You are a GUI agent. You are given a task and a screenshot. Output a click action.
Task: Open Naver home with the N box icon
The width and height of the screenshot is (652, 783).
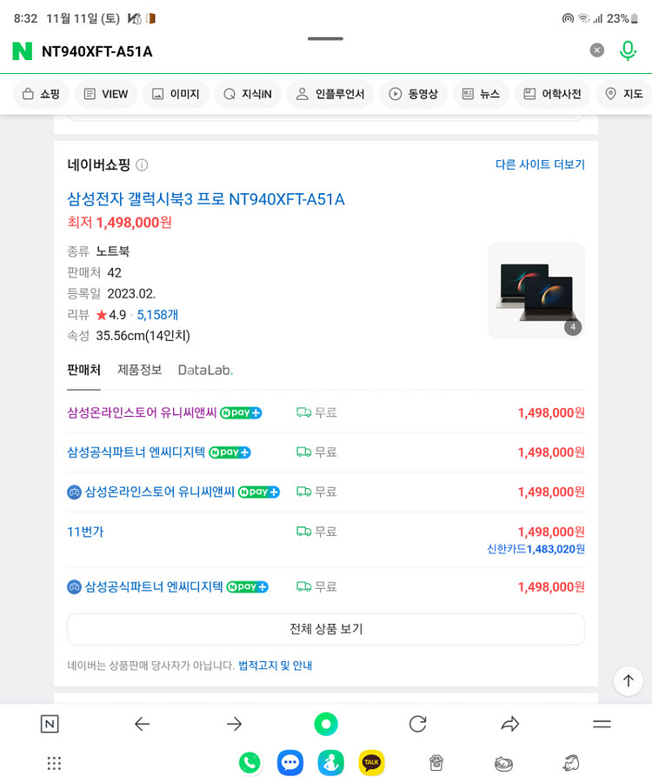[50, 724]
